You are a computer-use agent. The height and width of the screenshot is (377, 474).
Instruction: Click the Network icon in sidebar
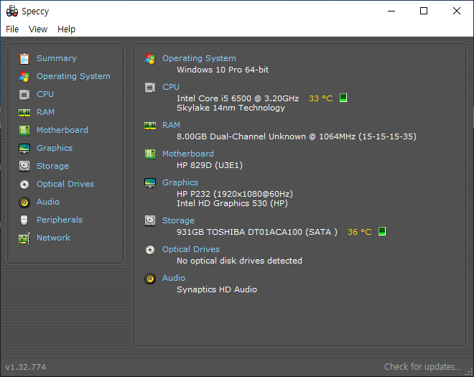point(24,238)
